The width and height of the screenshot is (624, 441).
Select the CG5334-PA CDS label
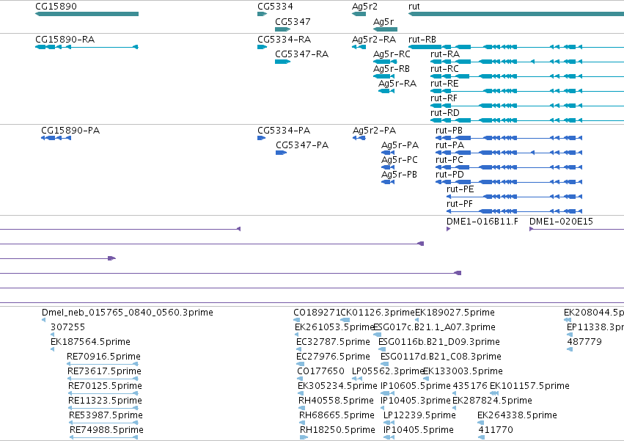coord(284,131)
